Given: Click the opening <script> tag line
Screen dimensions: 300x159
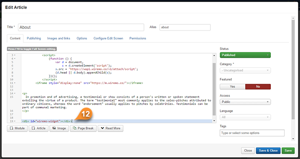Looking at the screenshot, I should (x=48, y=55).
